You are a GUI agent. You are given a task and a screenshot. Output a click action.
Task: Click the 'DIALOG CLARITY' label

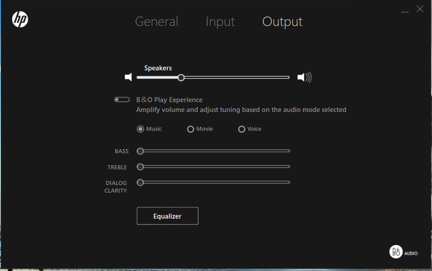coord(116,187)
